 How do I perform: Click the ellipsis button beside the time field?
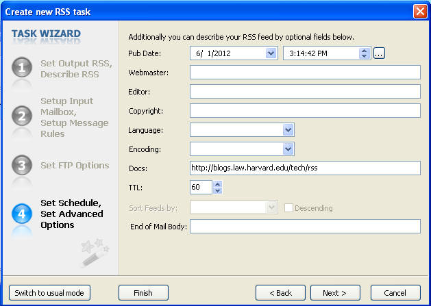tap(379, 53)
